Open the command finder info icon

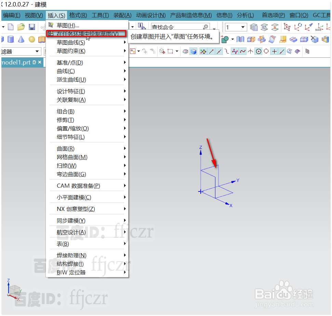(142, 26)
